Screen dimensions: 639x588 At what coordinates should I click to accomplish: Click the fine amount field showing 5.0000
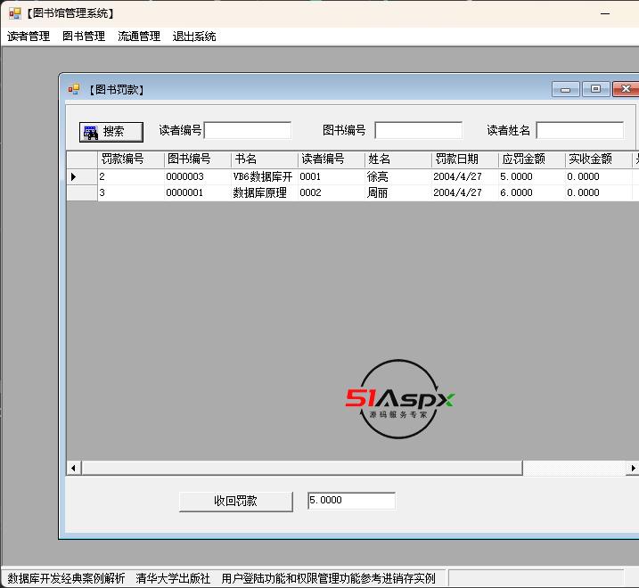click(351, 501)
